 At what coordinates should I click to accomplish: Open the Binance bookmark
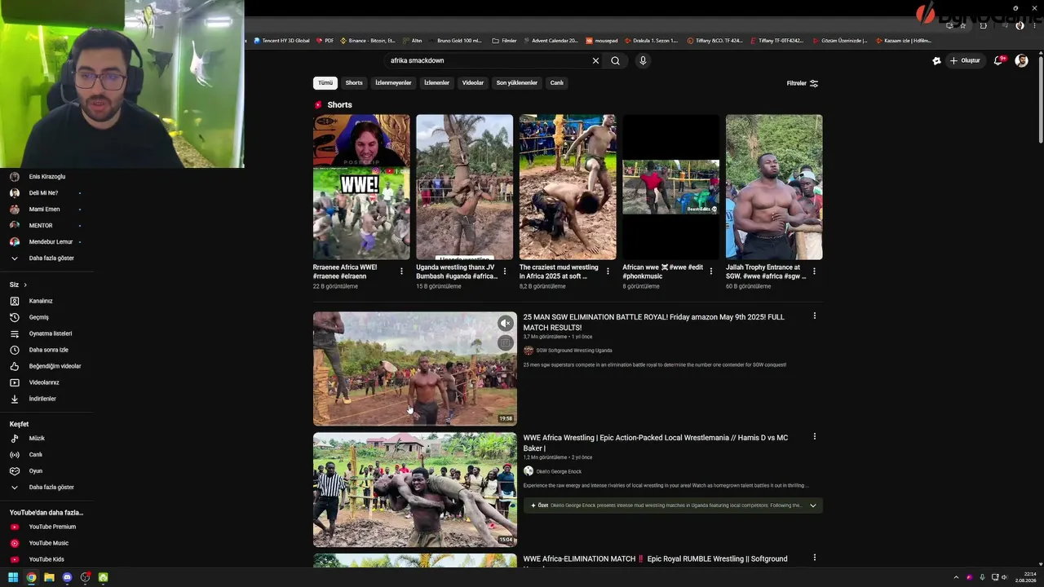point(368,40)
